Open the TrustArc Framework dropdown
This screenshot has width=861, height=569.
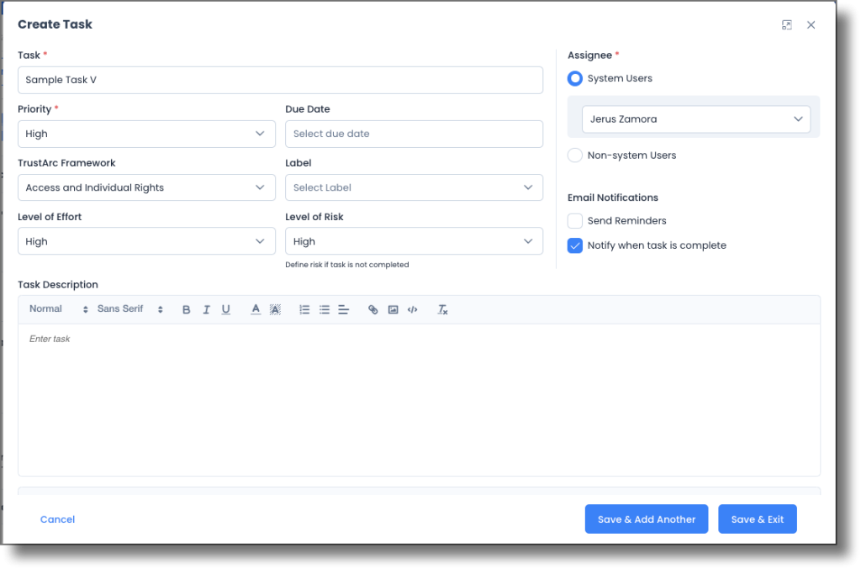(146, 187)
